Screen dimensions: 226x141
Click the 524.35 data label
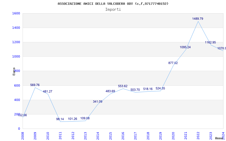point(160,89)
